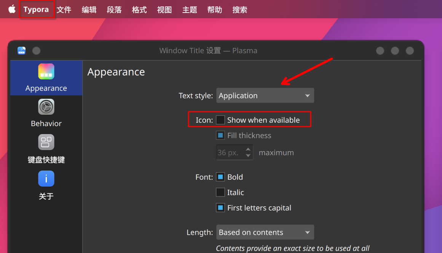Open the Text style Application dropdown

coord(265,96)
